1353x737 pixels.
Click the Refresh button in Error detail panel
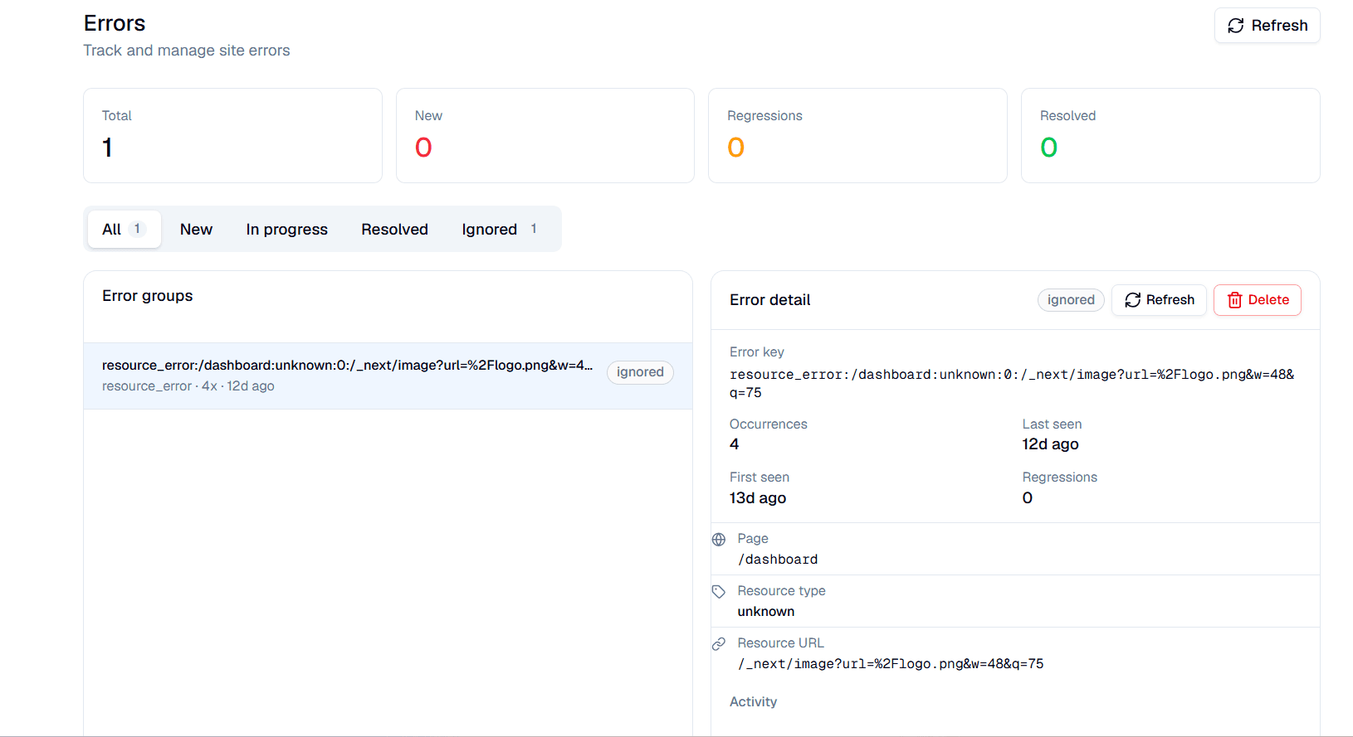coord(1159,300)
